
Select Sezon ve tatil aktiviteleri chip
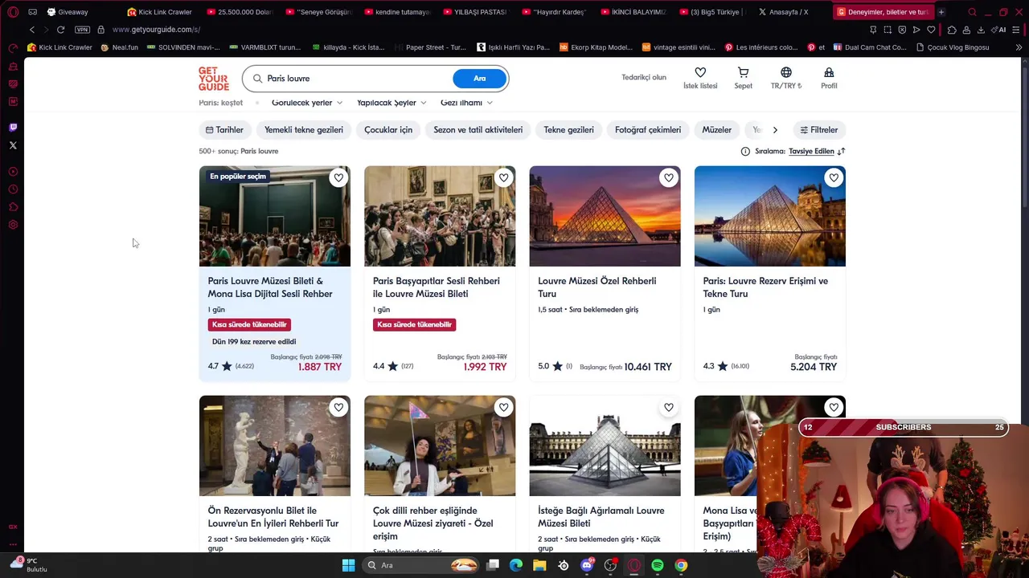click(x=478, y=130)
